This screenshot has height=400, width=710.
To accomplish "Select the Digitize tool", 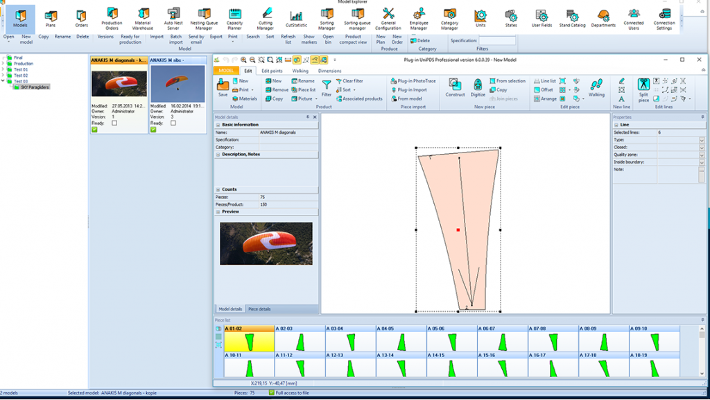I will click(478, 87).
